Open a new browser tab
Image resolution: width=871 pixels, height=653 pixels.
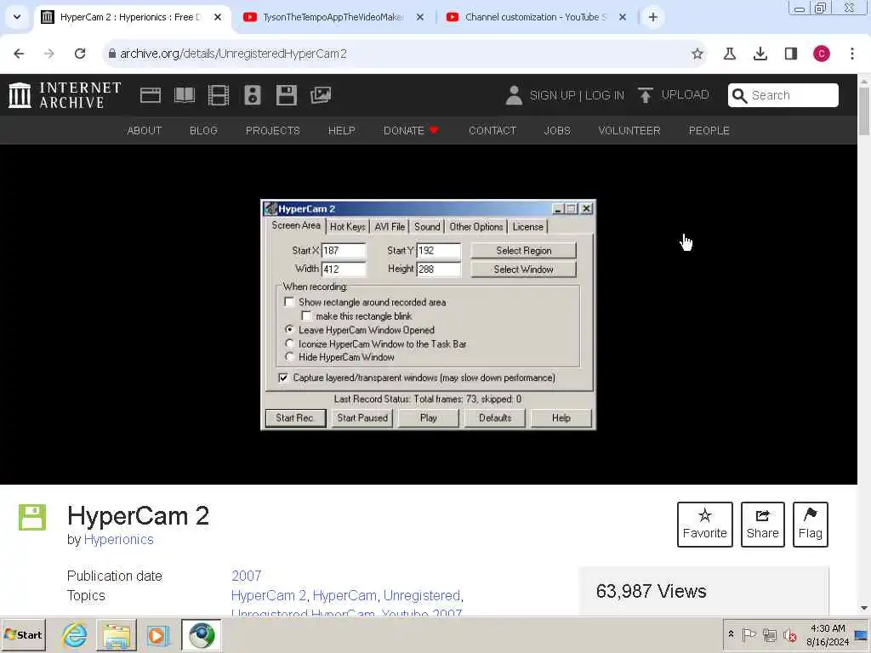[x=652, y=17]
